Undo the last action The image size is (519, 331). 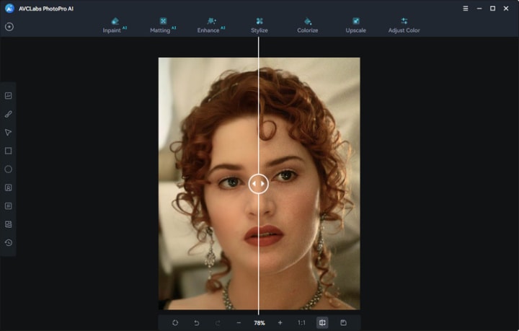coord(196,322)
